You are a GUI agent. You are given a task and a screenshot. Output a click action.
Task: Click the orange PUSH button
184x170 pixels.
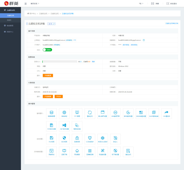[x=59, y=97]
